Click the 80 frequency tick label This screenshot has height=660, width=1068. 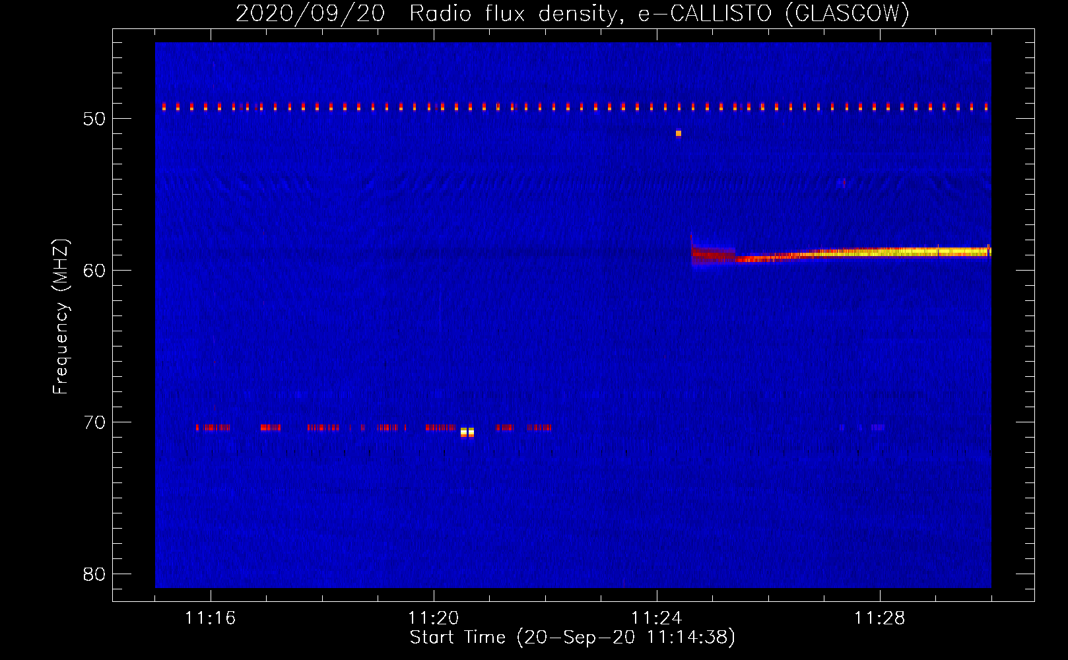tap(94, 574)
